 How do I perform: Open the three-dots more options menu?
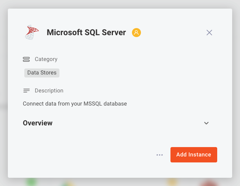coord(160,155)
